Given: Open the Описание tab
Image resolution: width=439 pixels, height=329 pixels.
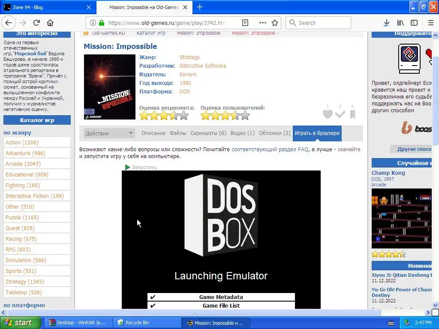Looking at the screenshot, I should pyautogui.click(x=153, y=133).
